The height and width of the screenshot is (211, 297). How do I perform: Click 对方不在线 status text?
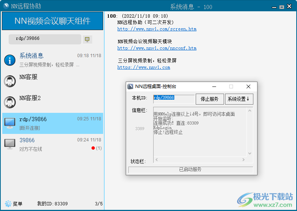coord(31,149)
